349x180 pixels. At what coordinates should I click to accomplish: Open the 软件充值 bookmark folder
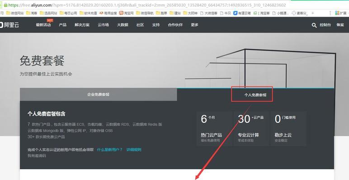point(88,13)
